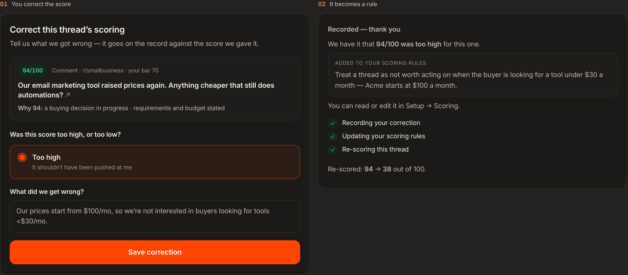Click the r/smallbusiness subreddit label
The height and width of the screenshot is (275, 628).
coord(103,70)
